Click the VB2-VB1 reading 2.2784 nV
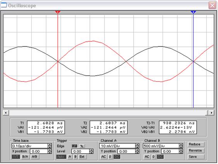 click(182, 132)
